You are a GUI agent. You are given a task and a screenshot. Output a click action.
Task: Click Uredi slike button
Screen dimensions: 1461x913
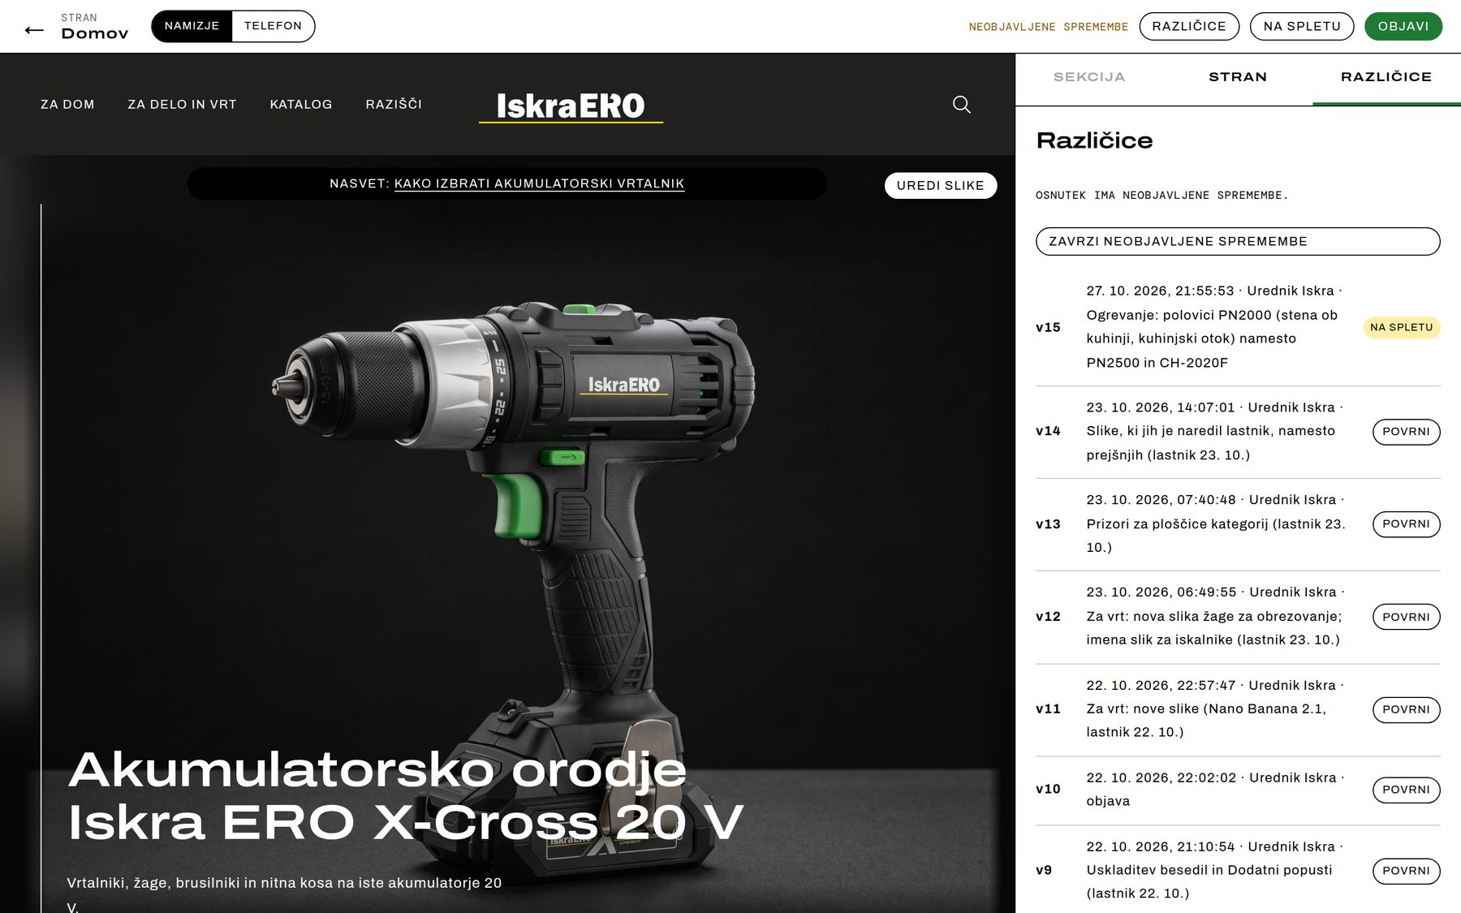(940, 185)
